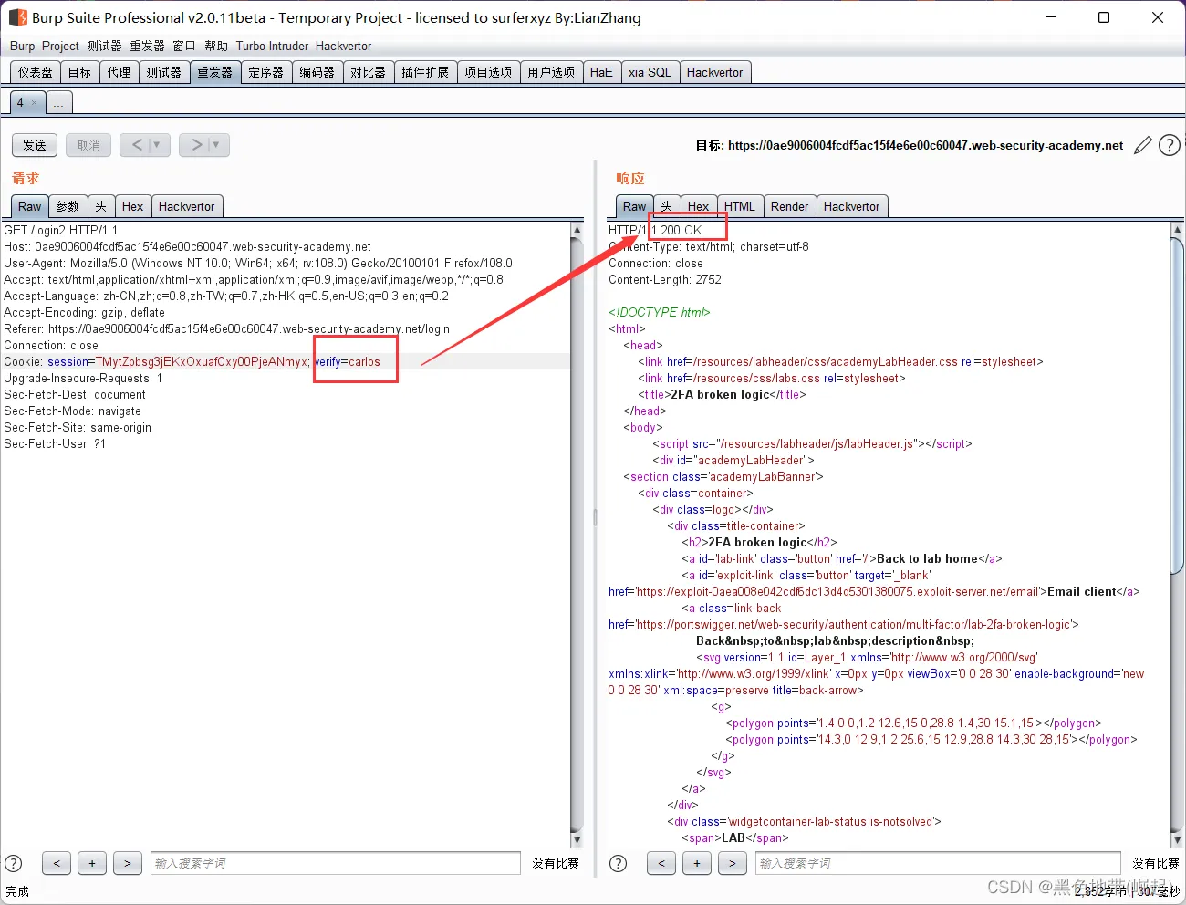Viewport: 1186px width, 905px height.
Task: Open the 帮助 help menu
Action: click(216, 46)
